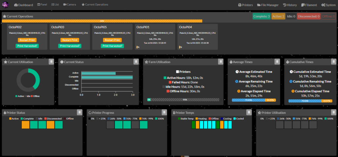
Task: Click the drag handle on Printer Utilisation
Action: 333,112
